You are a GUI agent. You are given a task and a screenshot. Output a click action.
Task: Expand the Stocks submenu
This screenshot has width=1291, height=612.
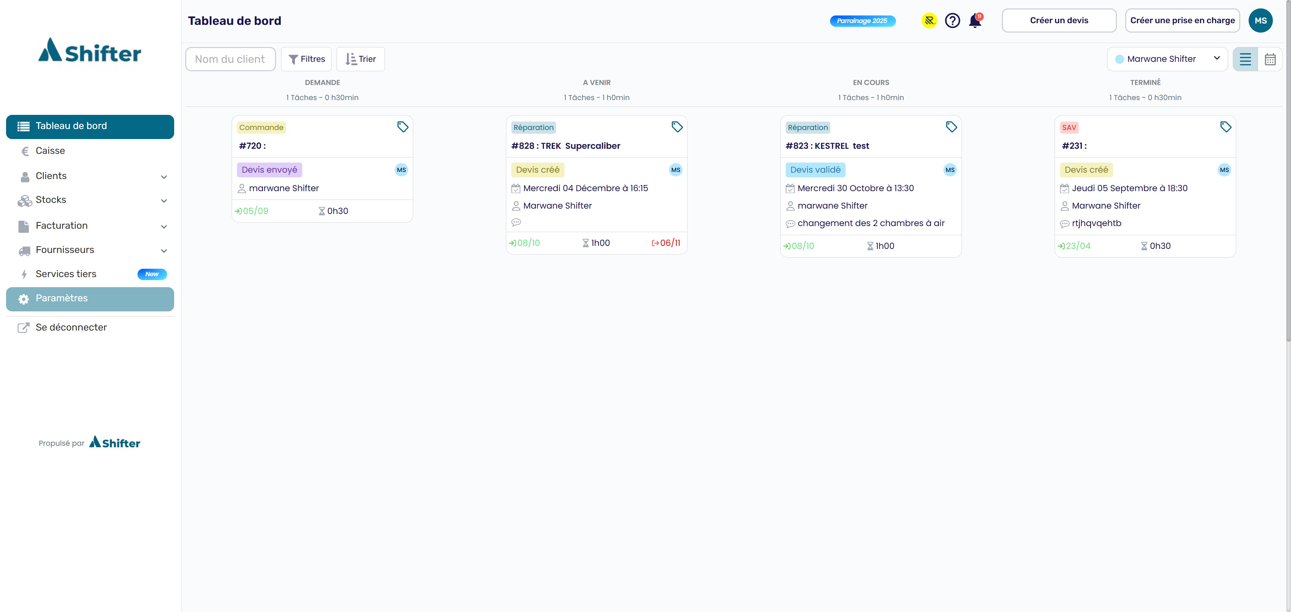pyautogui.click(x=163, y=201)
